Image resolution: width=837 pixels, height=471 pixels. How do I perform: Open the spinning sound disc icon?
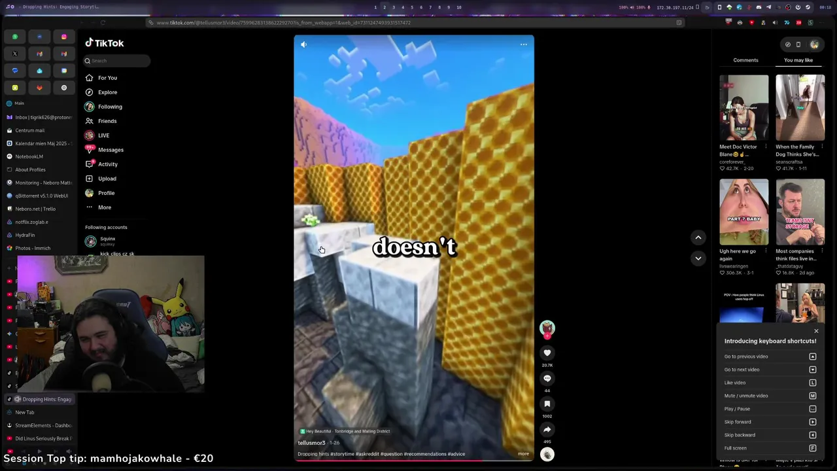pos(547,455)
